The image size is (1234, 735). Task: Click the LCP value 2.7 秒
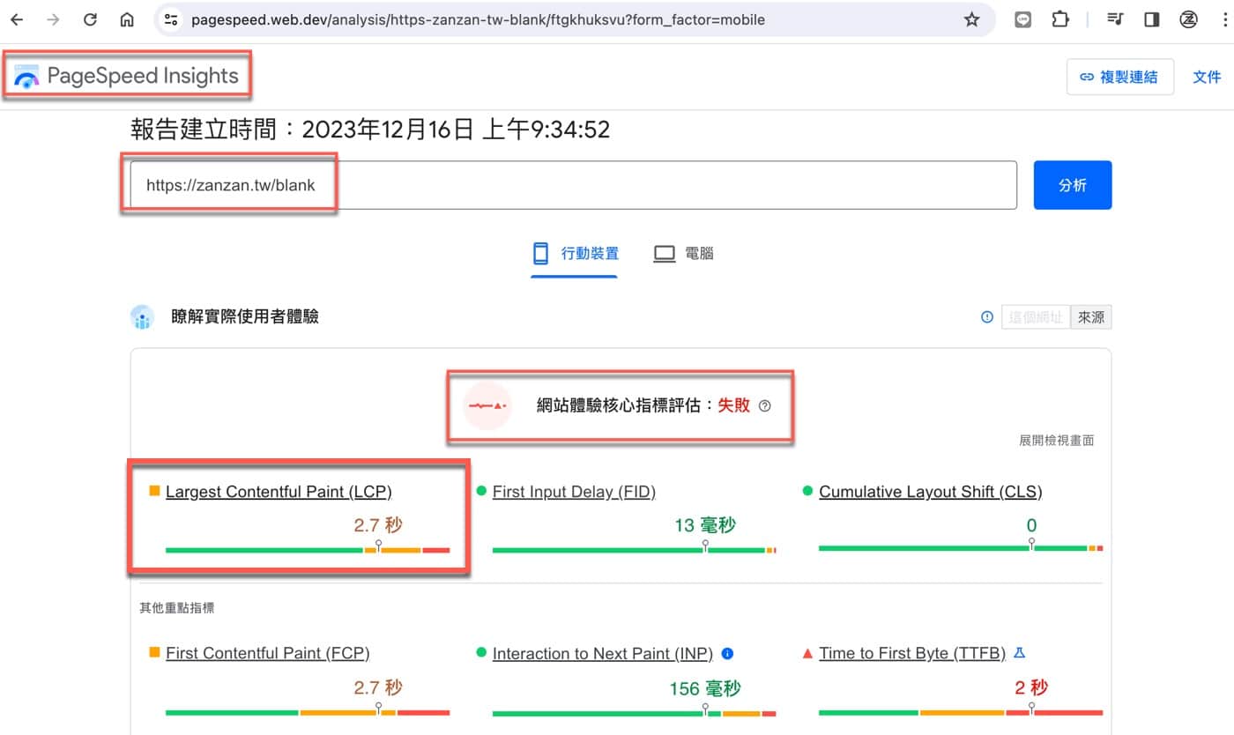378,526
